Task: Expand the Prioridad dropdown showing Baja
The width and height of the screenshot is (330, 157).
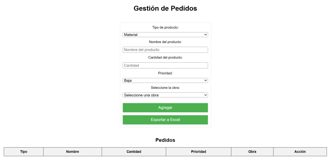Action: tap(165, 80)
